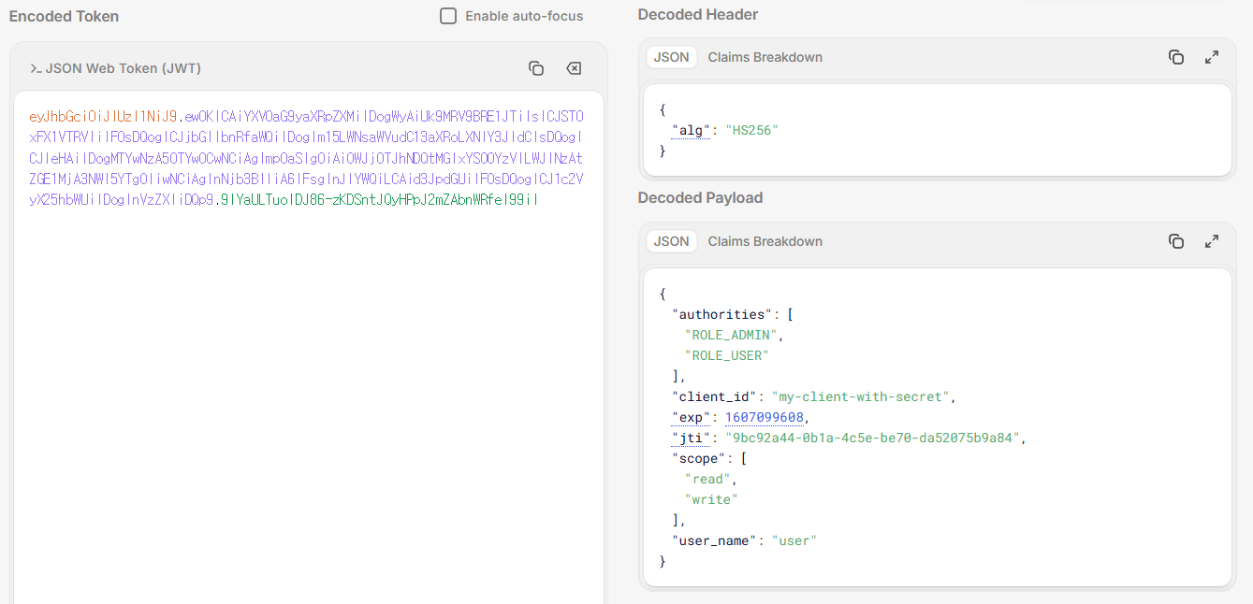Copy the Decoded Header contents
The image size is (1253, 604).
coord(1176,57)
